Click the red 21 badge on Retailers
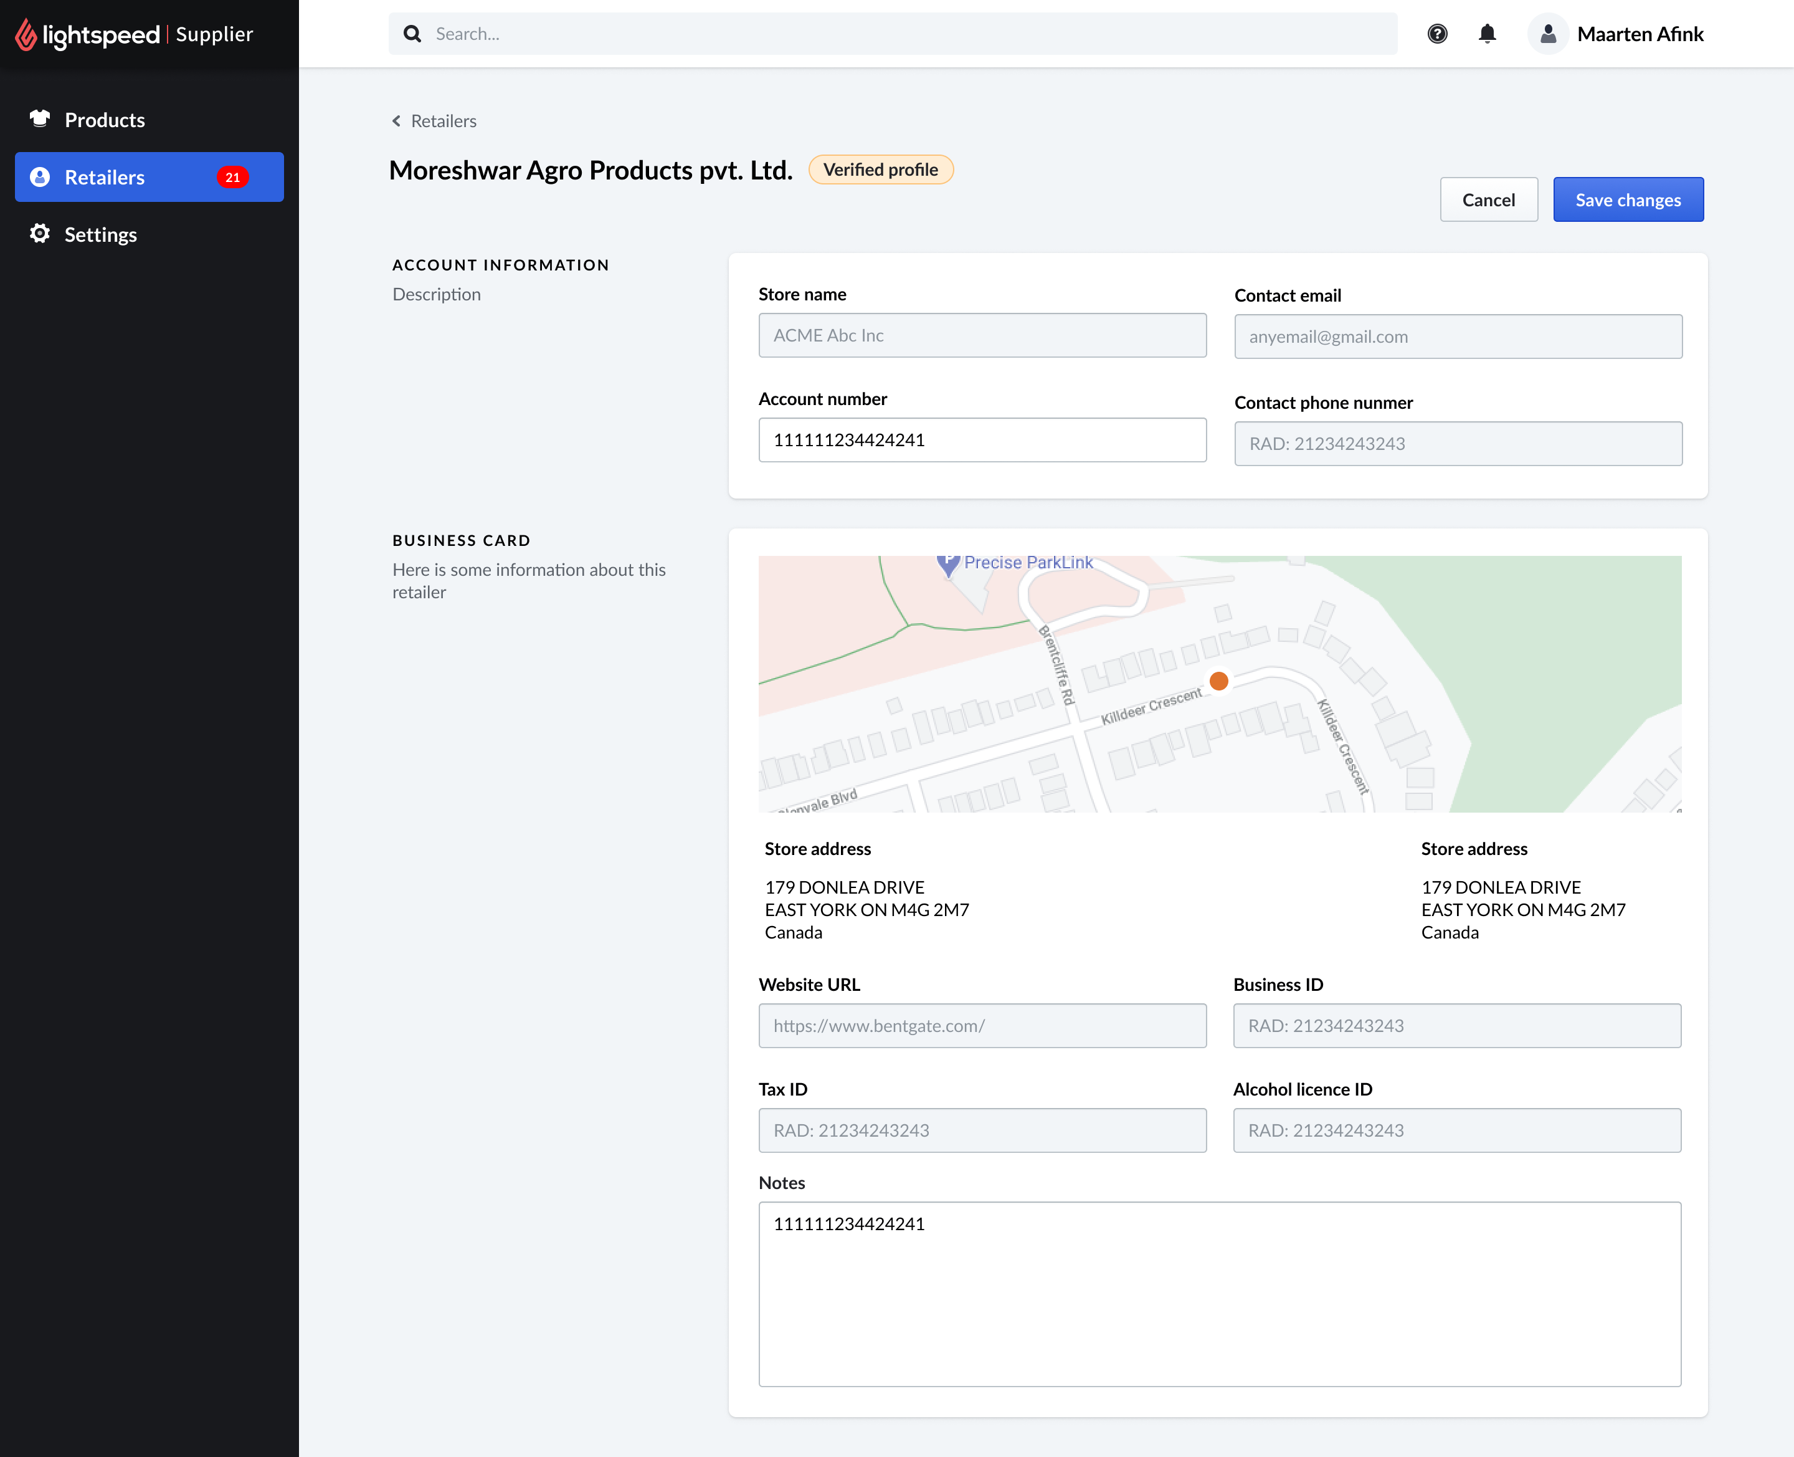 tap(232, 177)
